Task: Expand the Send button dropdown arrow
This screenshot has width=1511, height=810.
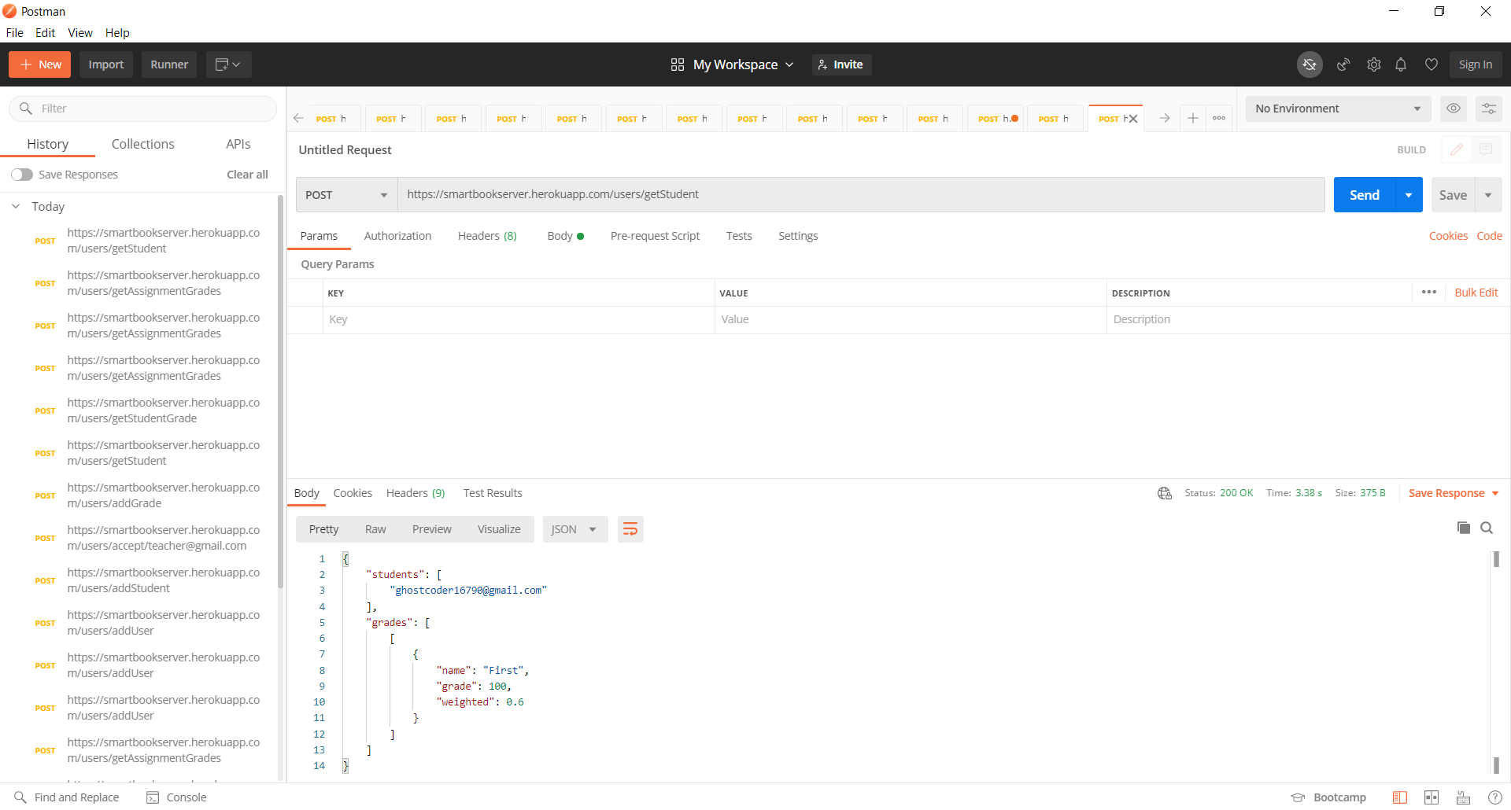Action: [x=1409, y=195]
